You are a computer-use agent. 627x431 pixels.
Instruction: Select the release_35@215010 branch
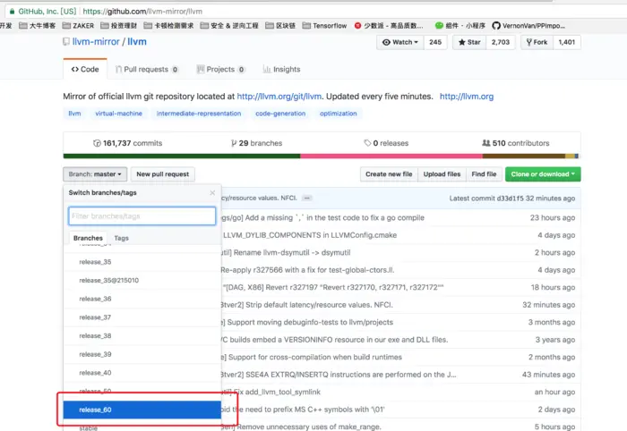tap(142, 281)
